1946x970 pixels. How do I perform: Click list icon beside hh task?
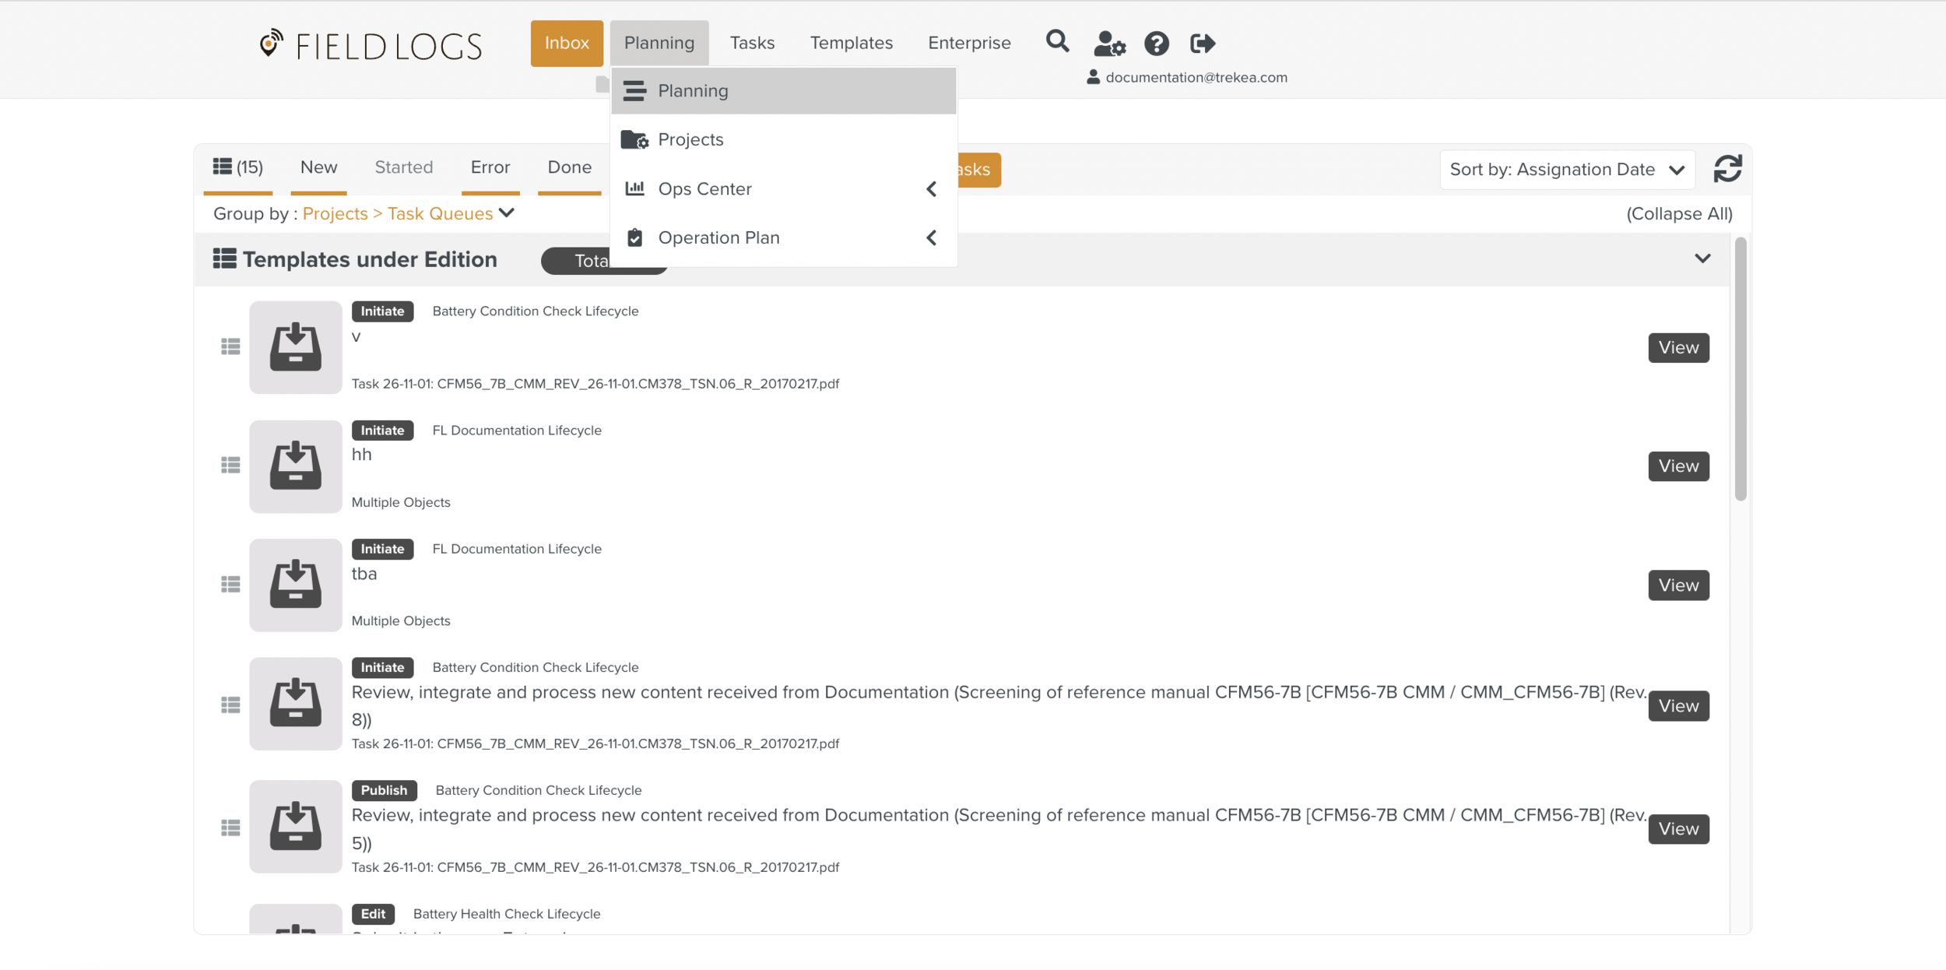pyautogui.click(x=230, y=466)
